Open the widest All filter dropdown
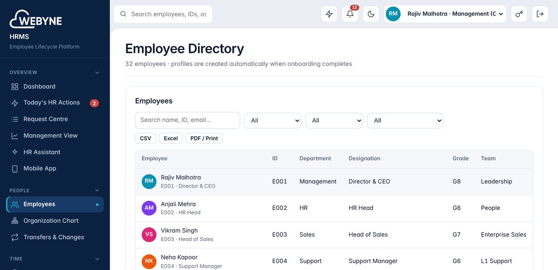The width and height of the screenshot is (558, 270). pyautogui.click(x=405, y=120)
